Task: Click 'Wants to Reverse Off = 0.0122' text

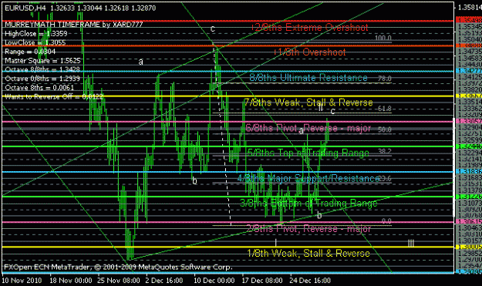Action: point(54,97)
